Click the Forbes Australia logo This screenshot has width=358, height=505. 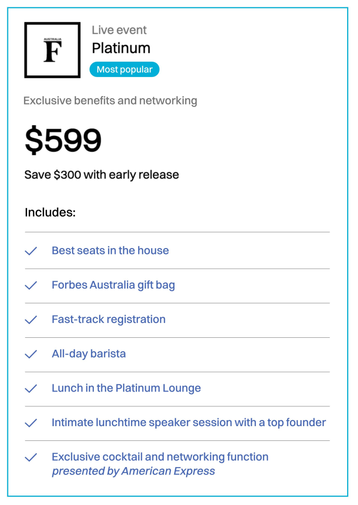[52, 50]
